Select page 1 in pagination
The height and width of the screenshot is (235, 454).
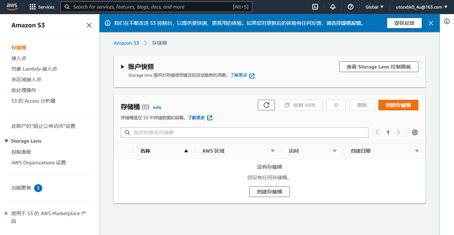388,132
